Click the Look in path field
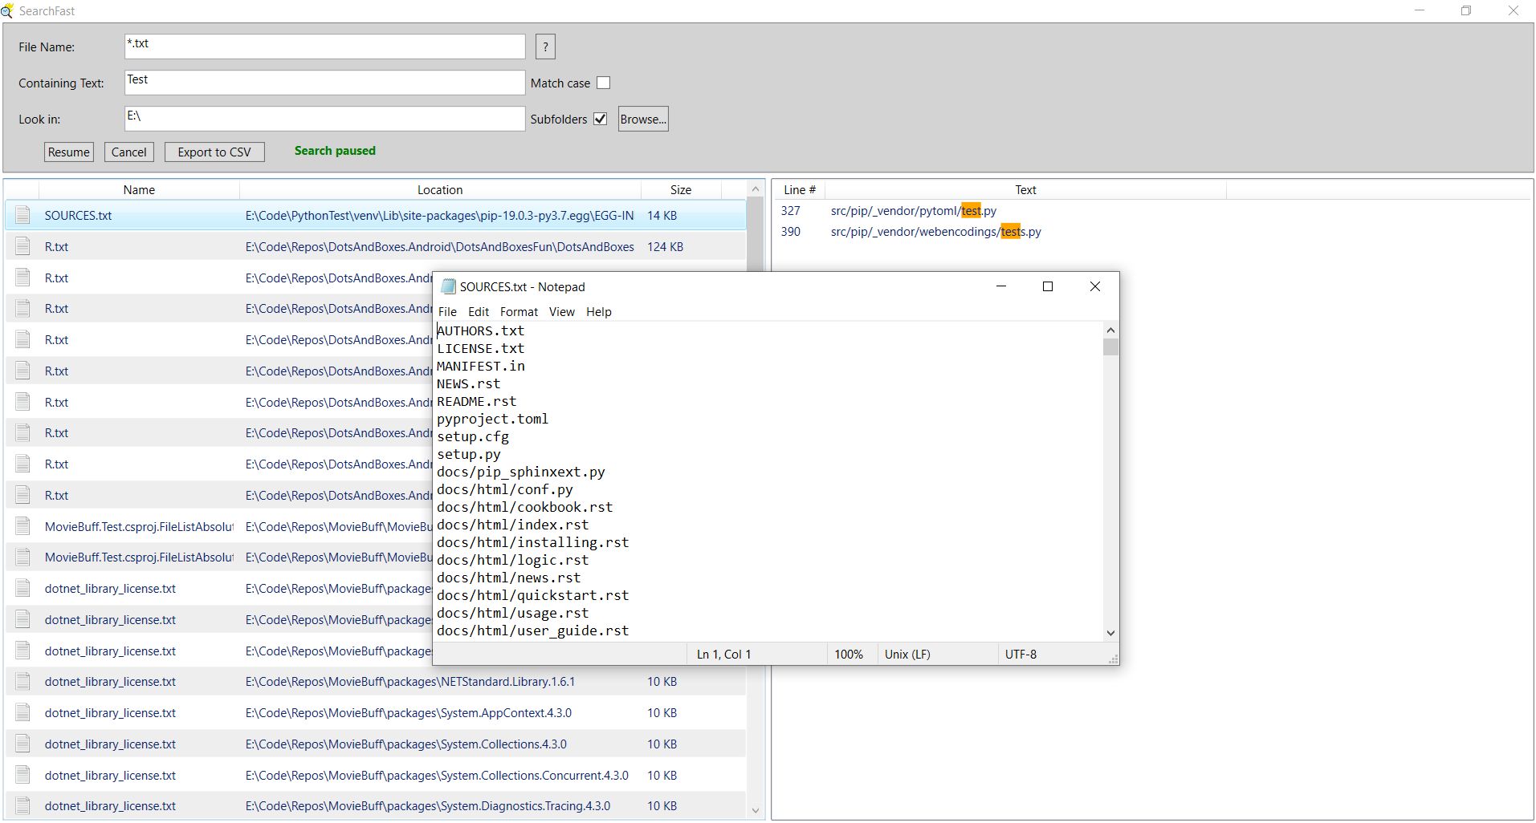The height and width of the screenshot is (823, 1536). 325,119
